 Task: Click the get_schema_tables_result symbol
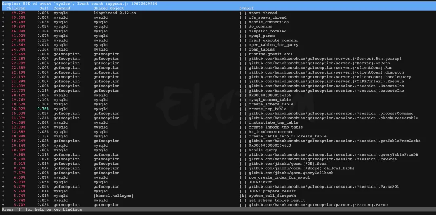coord(277,200)
